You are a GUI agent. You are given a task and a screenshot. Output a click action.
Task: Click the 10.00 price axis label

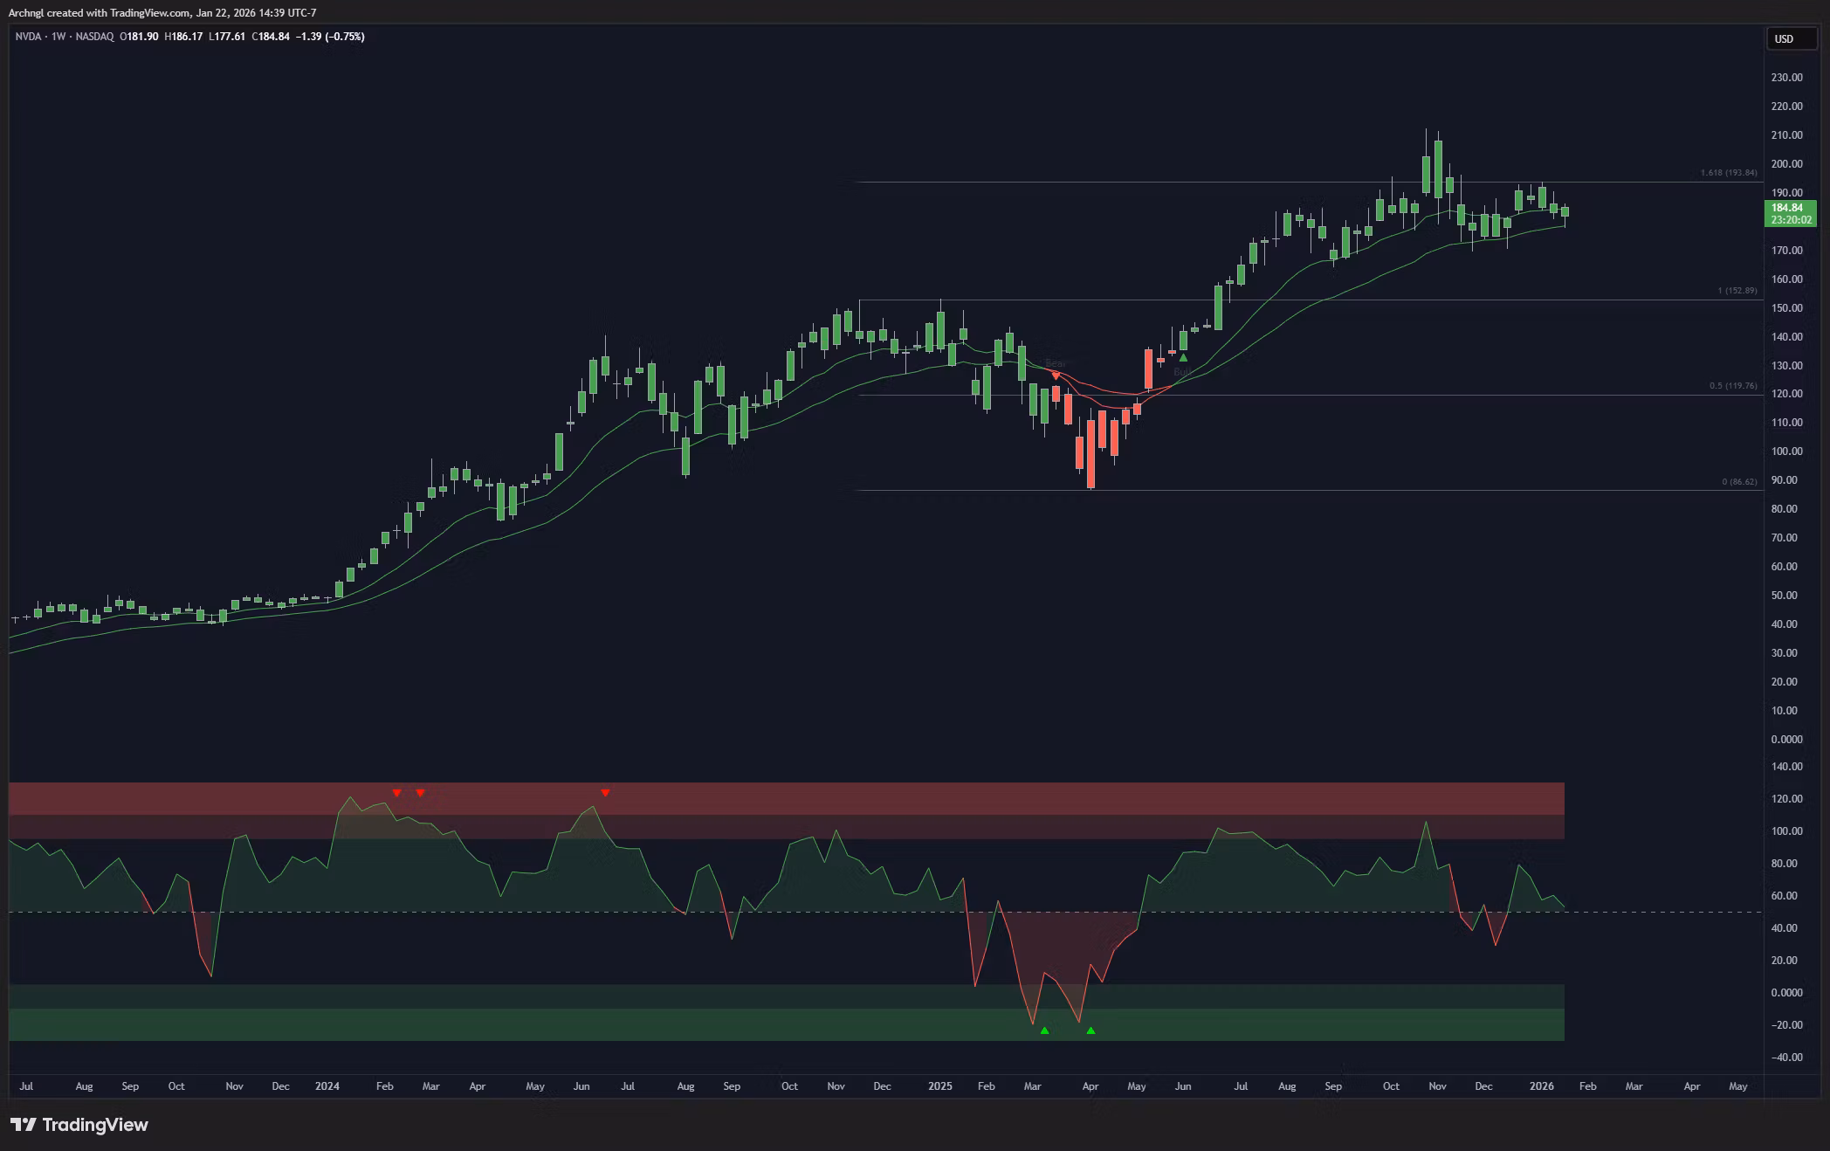pyautogui.click(x=1785, y=711)
